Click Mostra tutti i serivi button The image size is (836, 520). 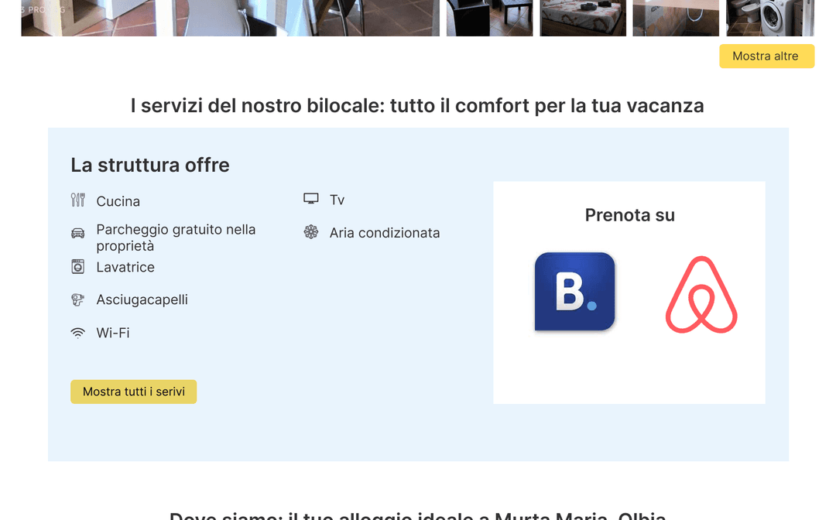click(133, 392)
